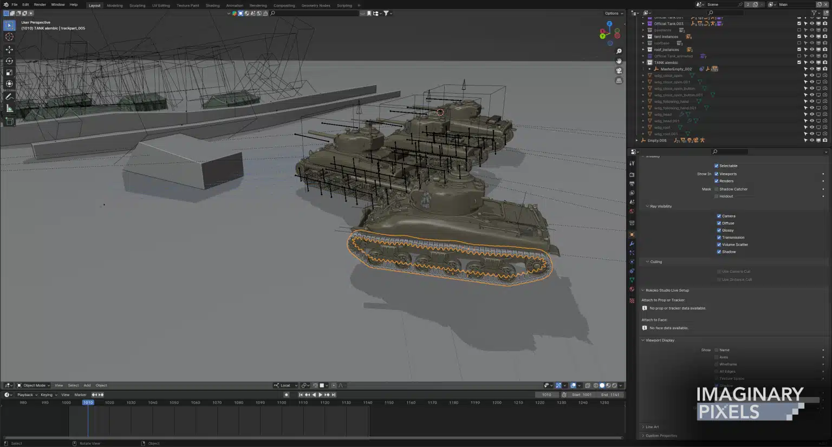Viewport: 832px width, 447px height.
Task: Disable the Shadow checkbox under Ray Visibility
Action: click(x=719, y=252)
